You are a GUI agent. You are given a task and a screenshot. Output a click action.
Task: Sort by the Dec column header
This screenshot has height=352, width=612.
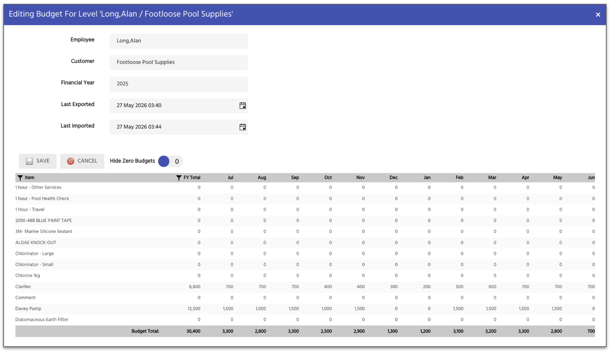(394, 178)
